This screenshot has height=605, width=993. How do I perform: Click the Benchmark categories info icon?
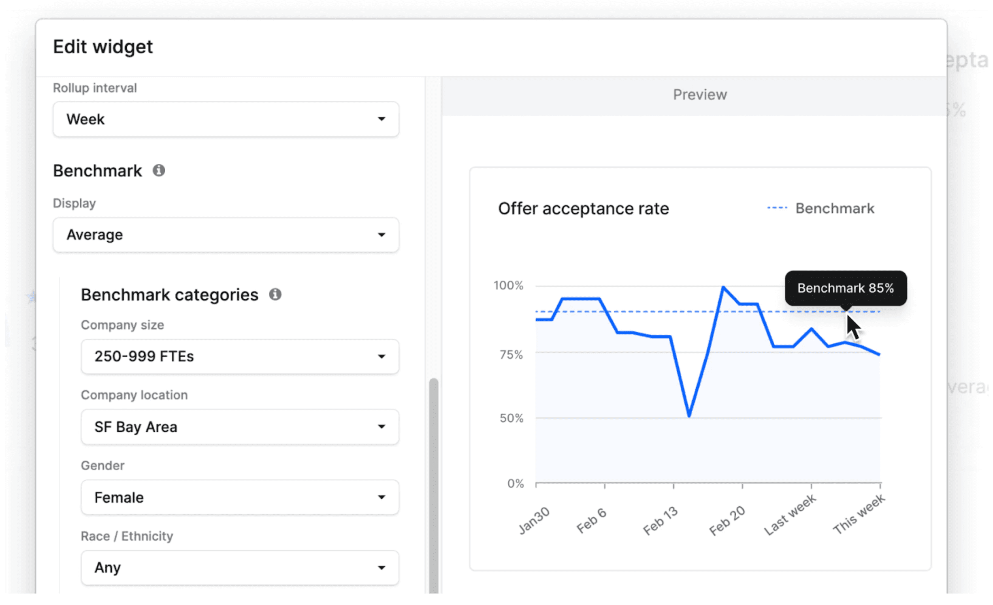275,294
